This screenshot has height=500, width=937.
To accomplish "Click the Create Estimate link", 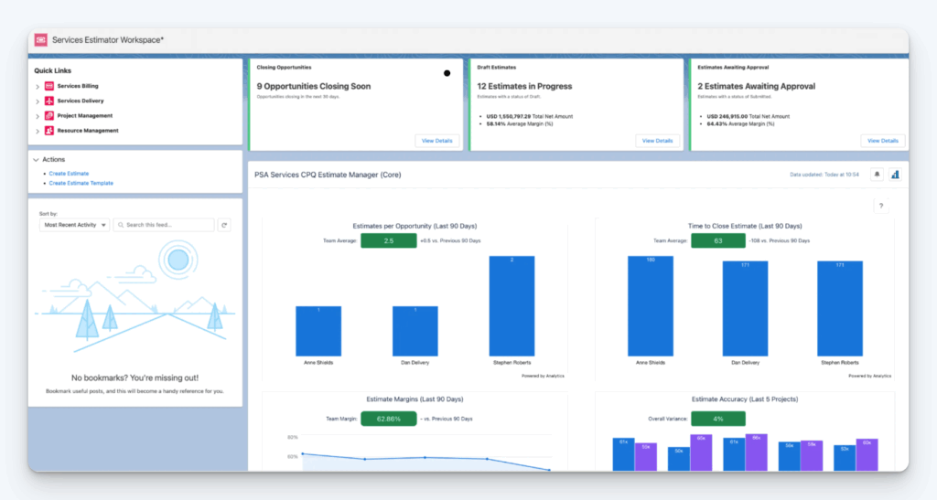I will tap(69, 173).
